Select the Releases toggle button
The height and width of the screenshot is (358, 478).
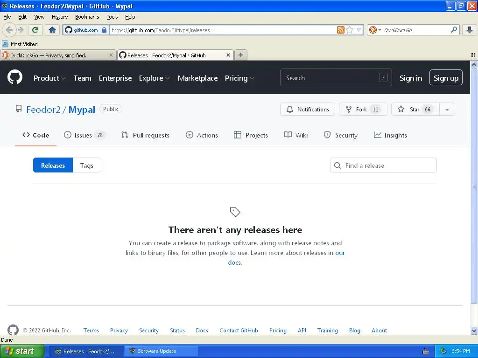click(x=53, y=165)
